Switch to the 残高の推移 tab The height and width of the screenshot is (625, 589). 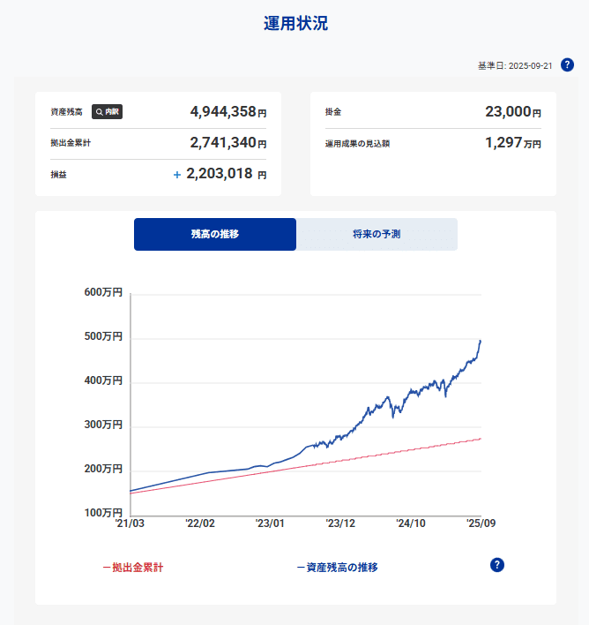[215, 235]
